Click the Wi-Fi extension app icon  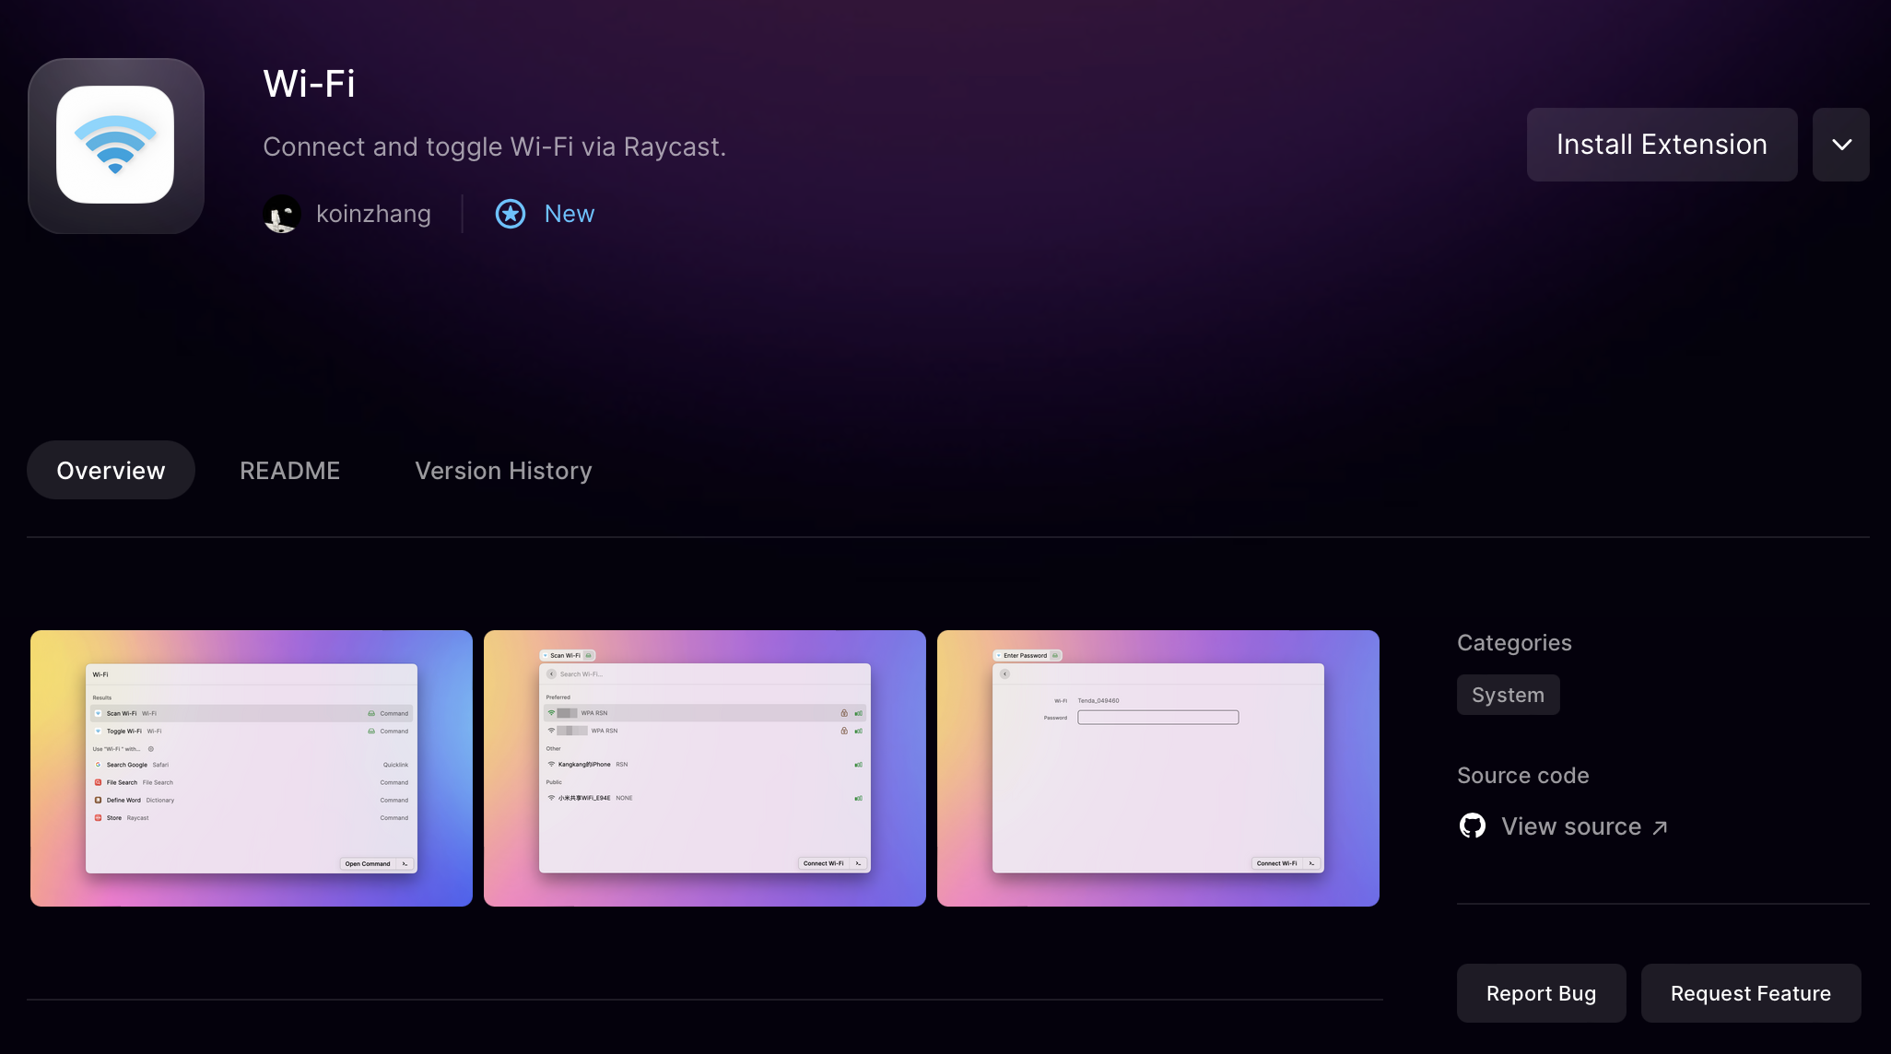pyautogui.click(x=116, y=146)
